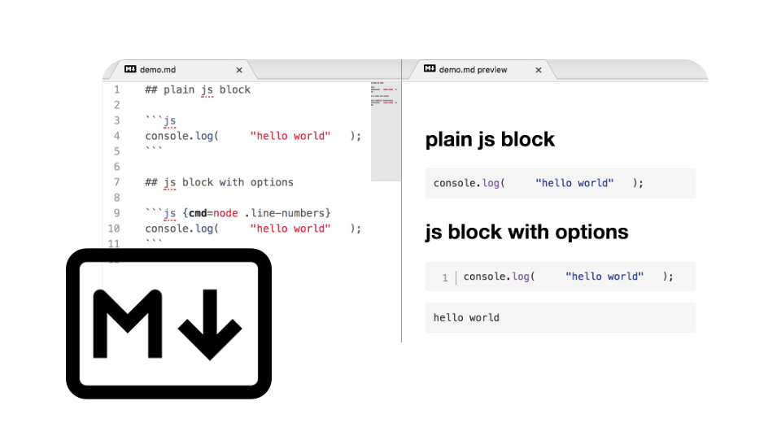Click line number 1 in preview code block
Viewport: 768px width, 436px height.
tap(445, 277)
